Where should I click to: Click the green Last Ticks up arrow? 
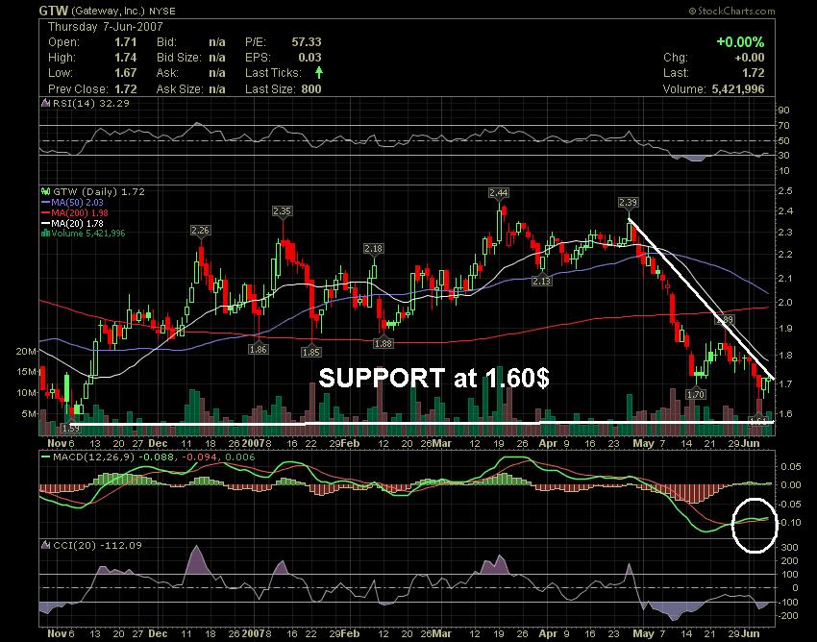(319, 72)
